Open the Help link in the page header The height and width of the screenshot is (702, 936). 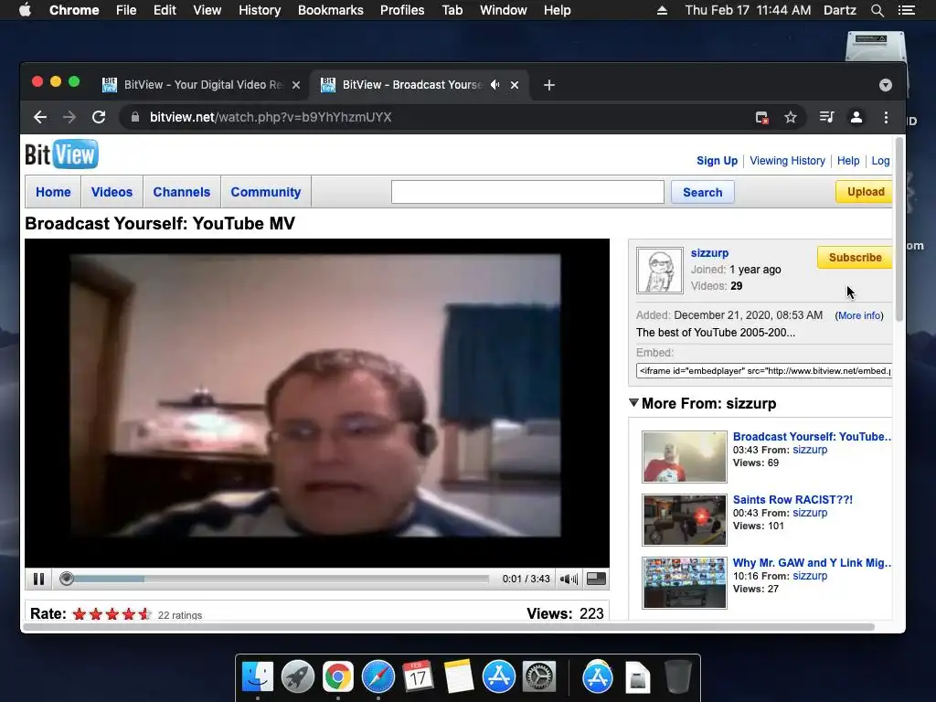tap(848, 161)
